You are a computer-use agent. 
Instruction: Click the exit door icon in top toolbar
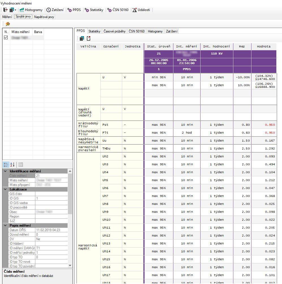click(5, 10)
